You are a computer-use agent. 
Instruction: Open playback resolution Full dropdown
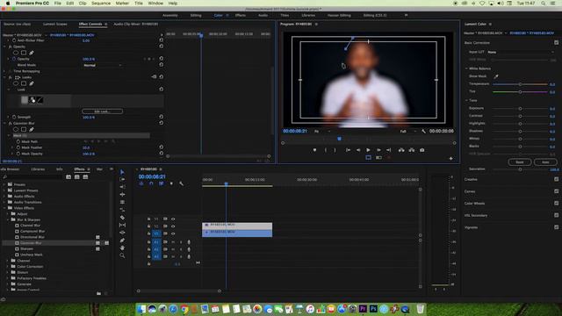click(x=407, y=131)
